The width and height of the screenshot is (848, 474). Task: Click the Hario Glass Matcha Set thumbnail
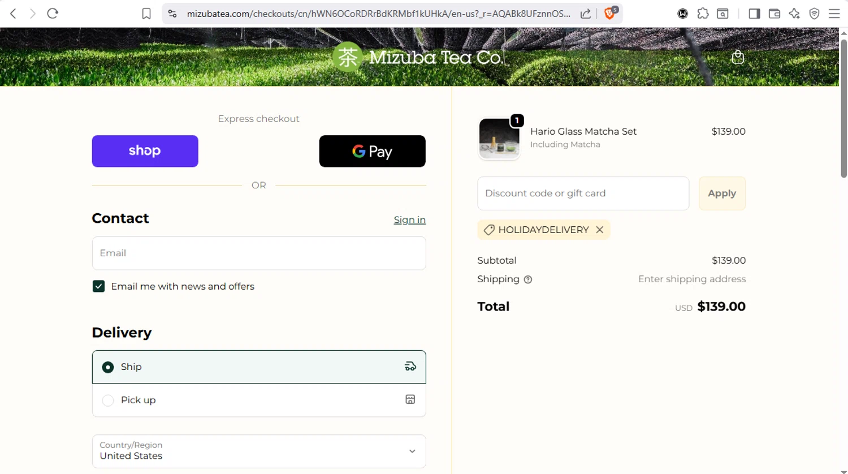pos(499,139)
